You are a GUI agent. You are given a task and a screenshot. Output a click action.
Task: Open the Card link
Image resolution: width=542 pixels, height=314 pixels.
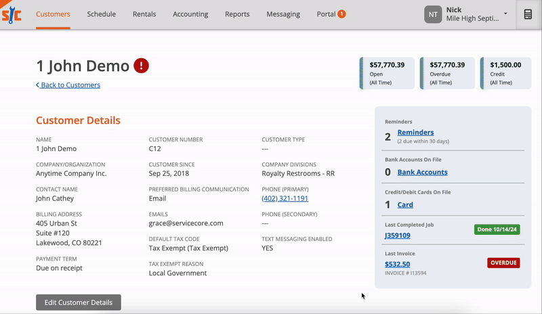tap(405, 204)
